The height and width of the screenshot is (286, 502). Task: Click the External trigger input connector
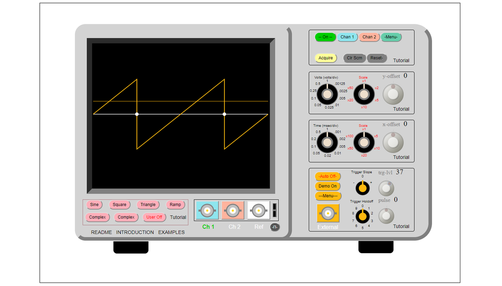(327, 212)
